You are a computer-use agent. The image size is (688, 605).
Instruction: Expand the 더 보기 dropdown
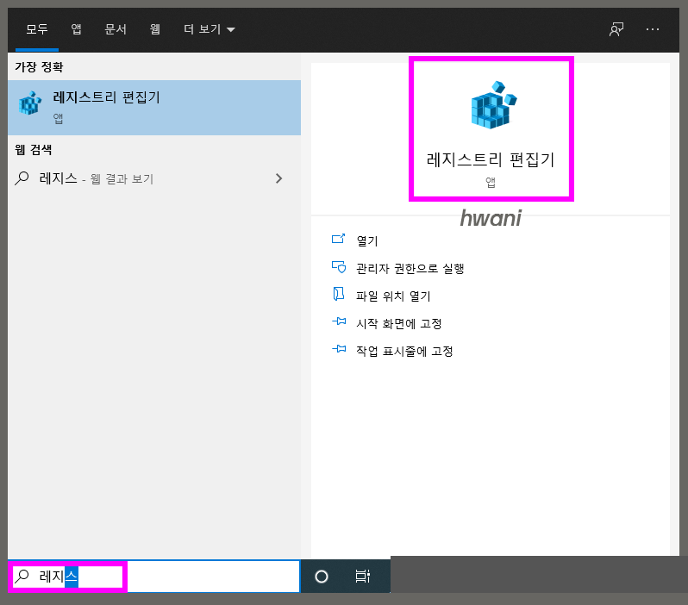click(210, 29)
